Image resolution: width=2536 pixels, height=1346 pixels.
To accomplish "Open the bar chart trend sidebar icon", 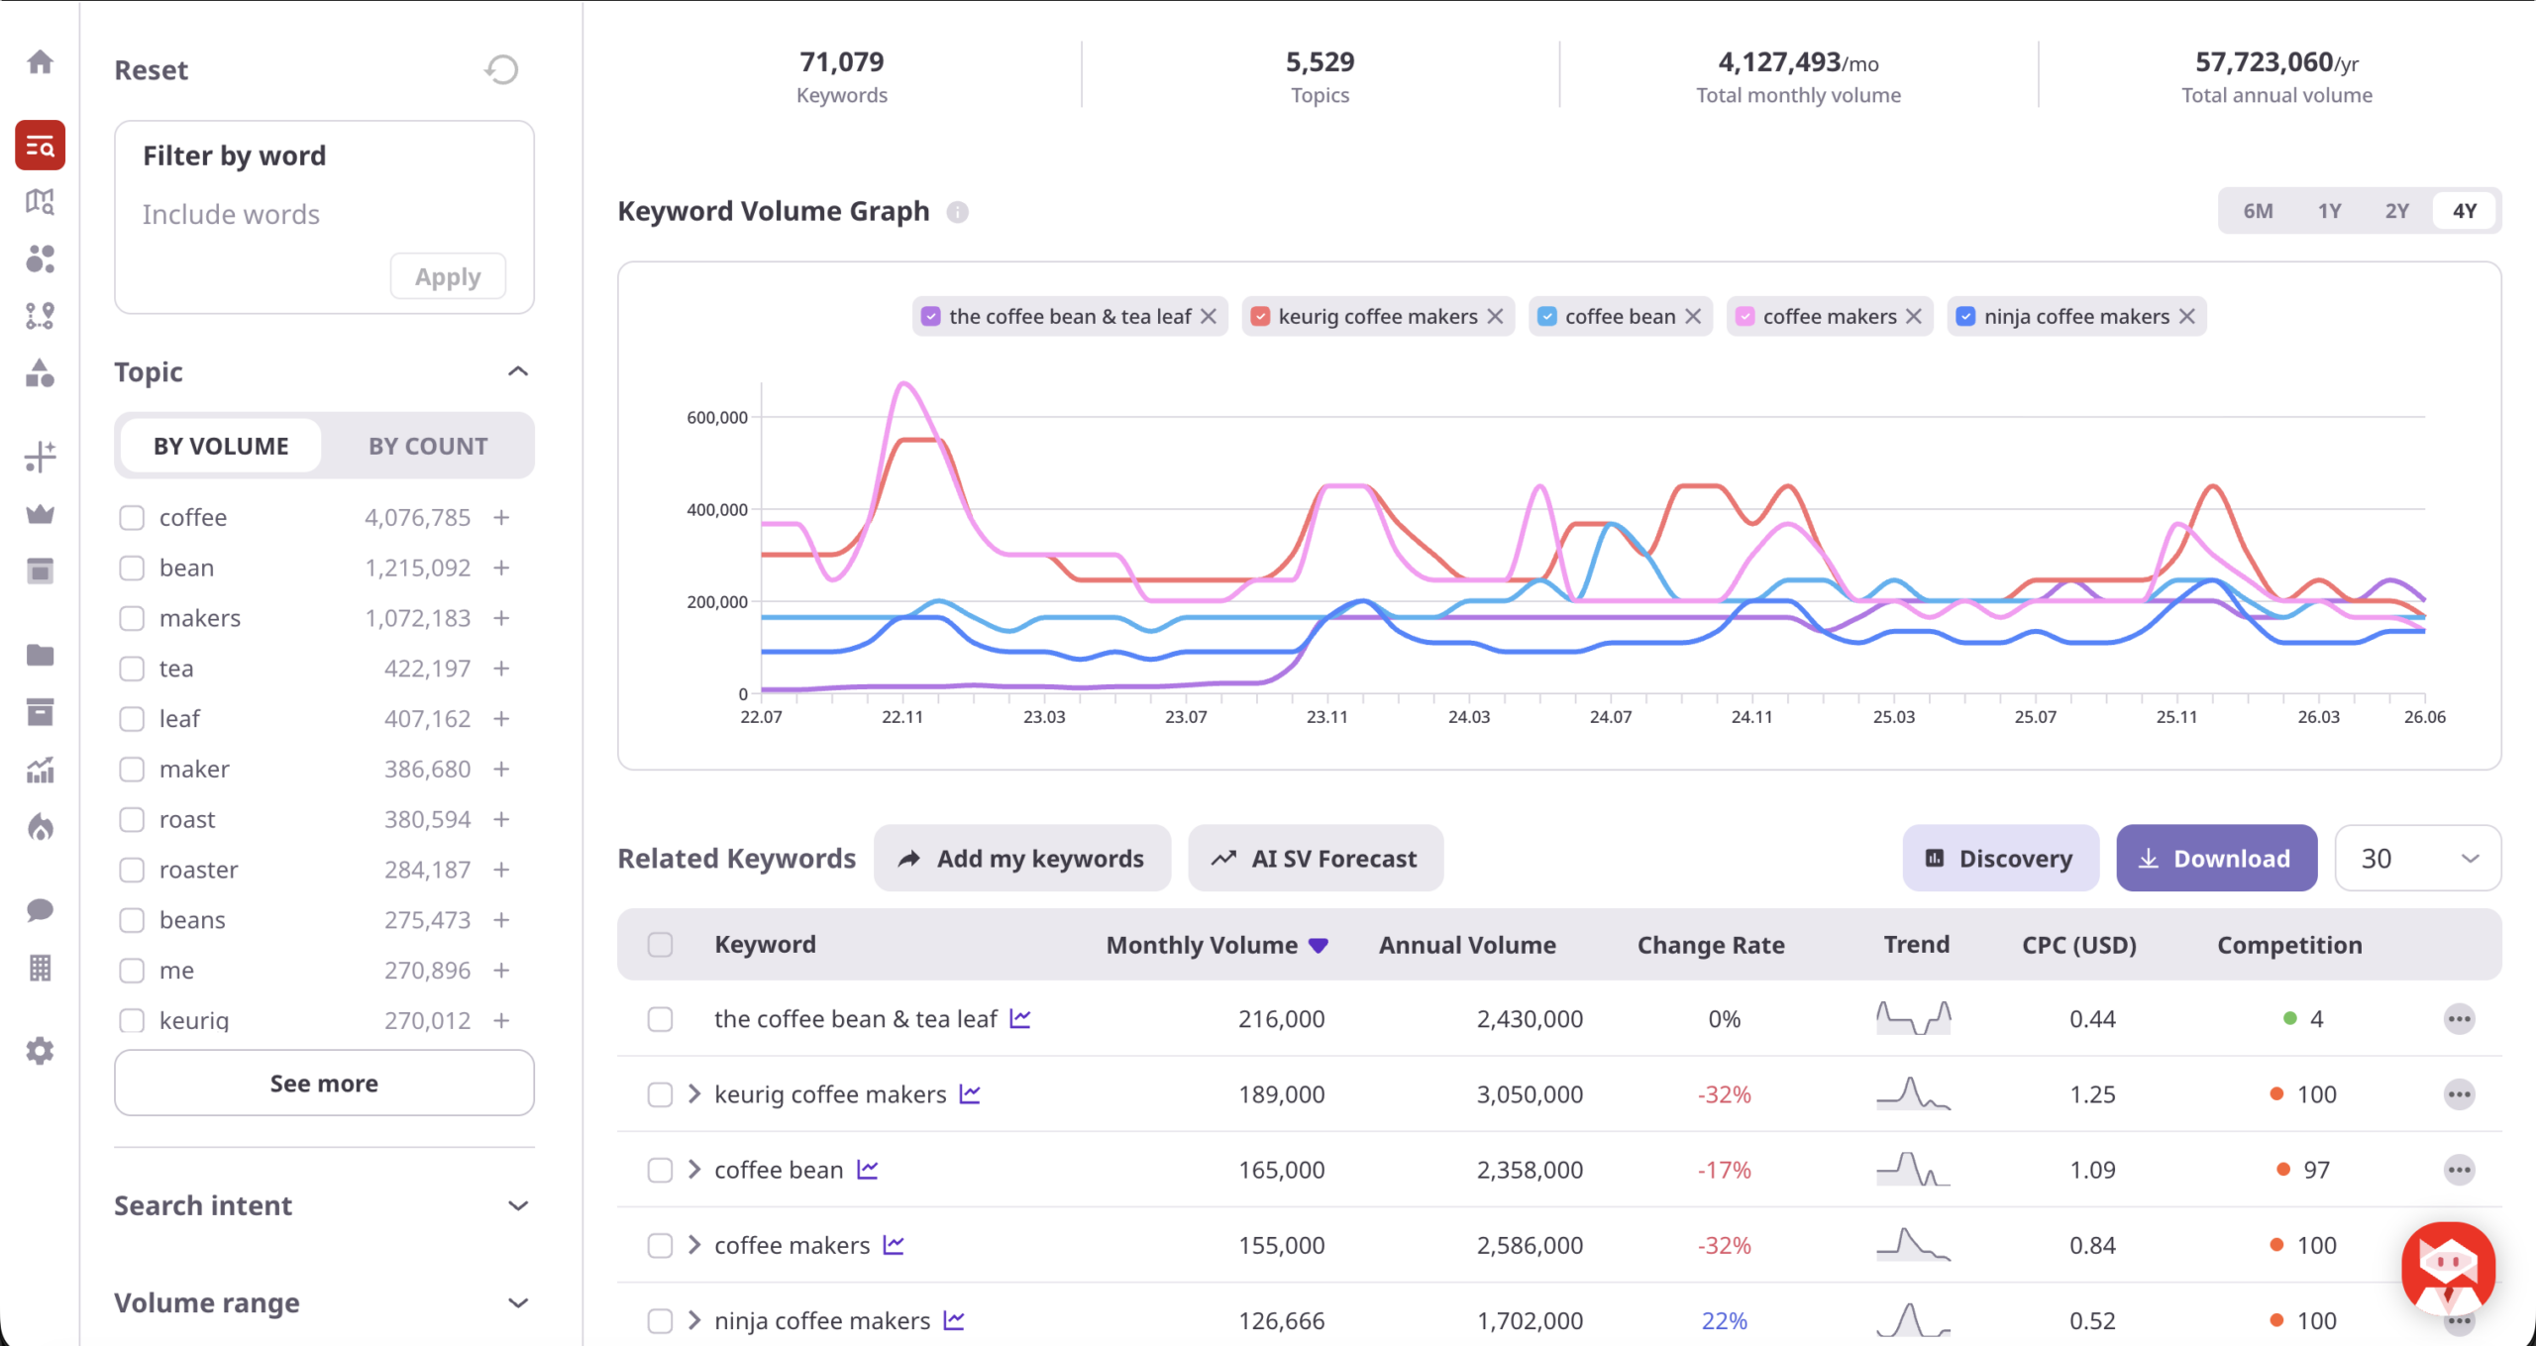I will 40,770.
